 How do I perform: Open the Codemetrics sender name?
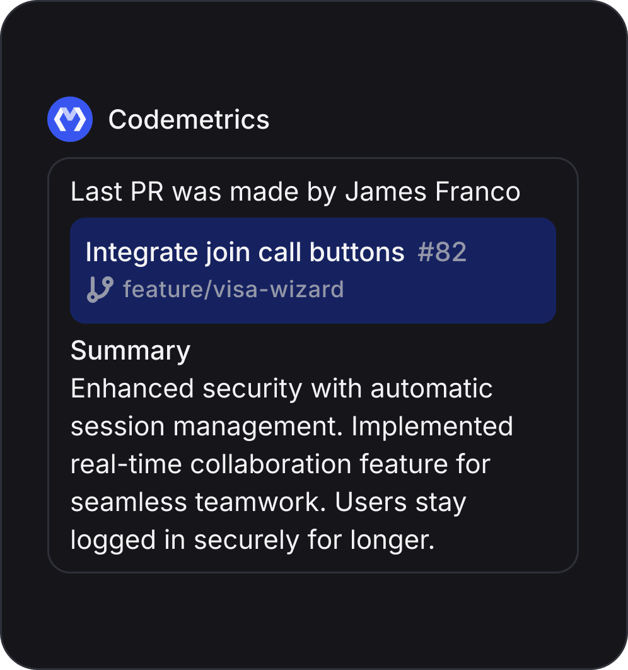(x=189, y=119)
